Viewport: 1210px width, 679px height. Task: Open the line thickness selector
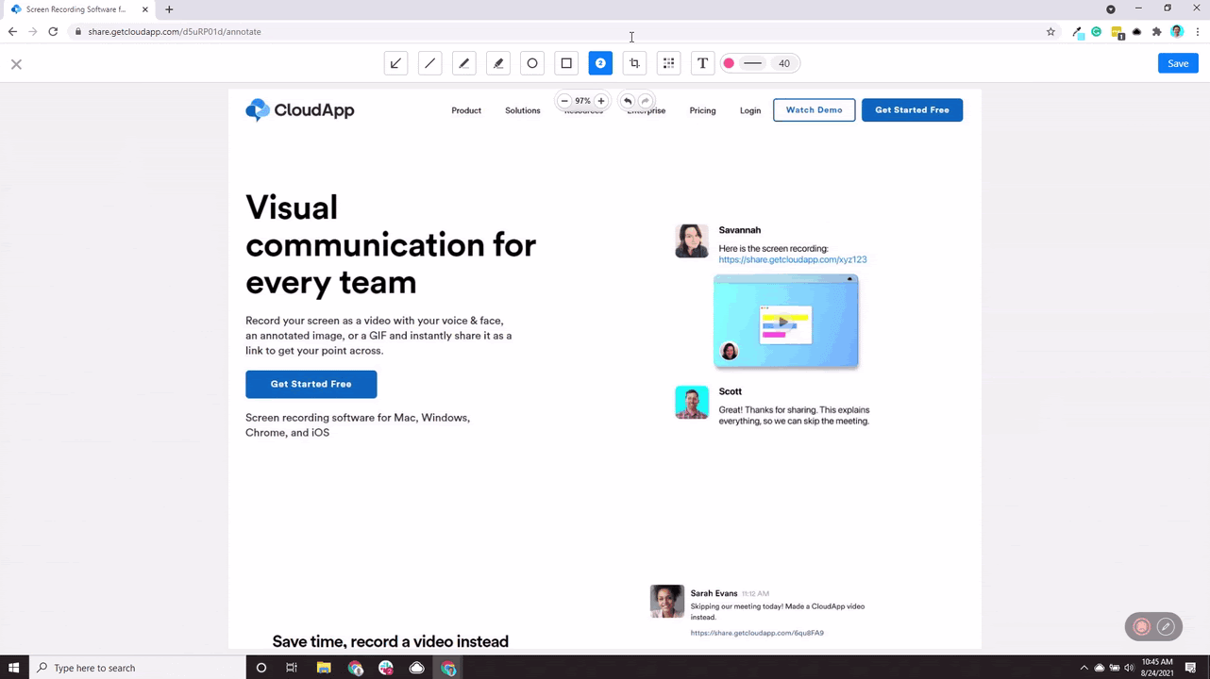click(752, 63)
